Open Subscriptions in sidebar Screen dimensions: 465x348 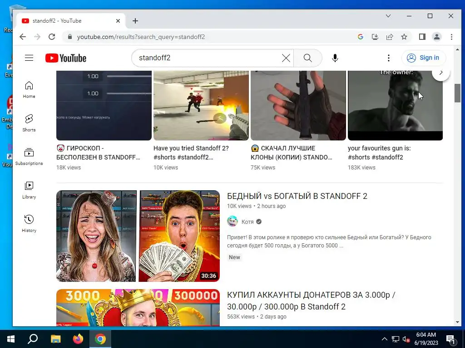pyautogui.click(x=29, y=156)
